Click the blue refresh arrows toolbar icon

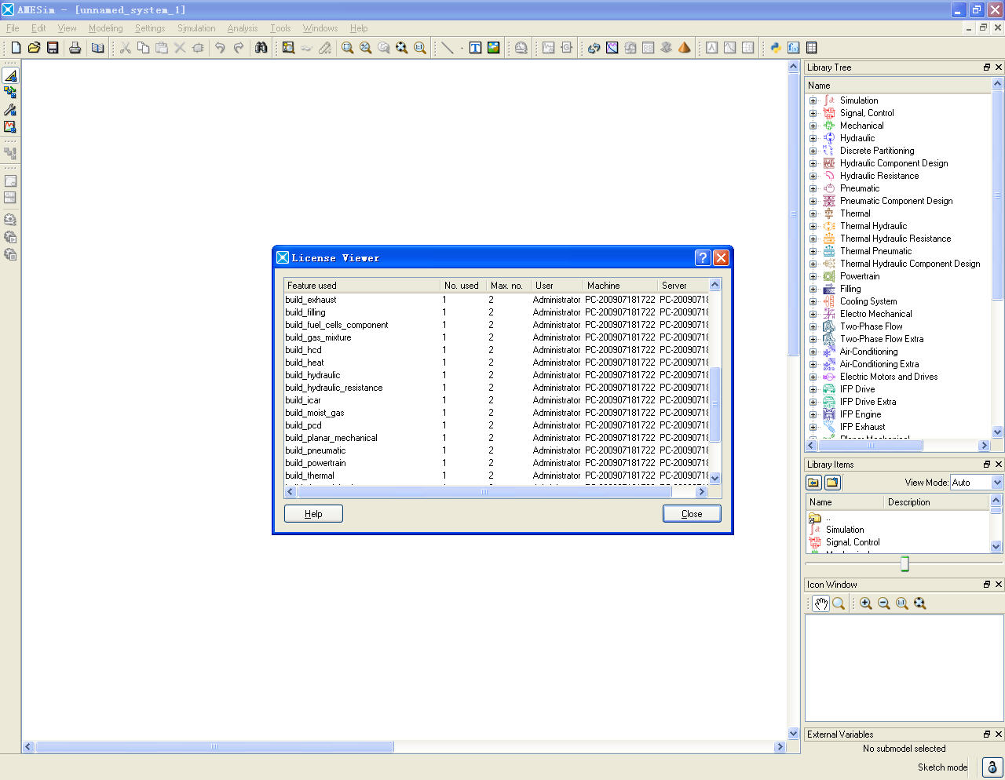(594, 48)
